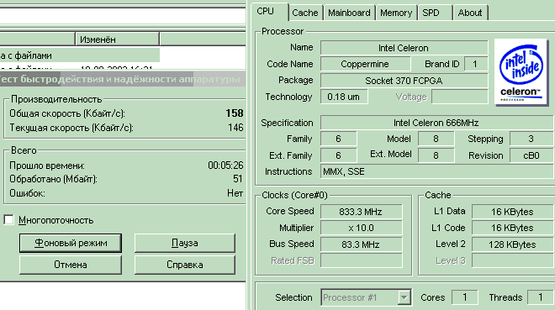Viewport: 555px width, 310px height.
Task: Click the Multiplier value x 10.0
Action: pos(361,228)
